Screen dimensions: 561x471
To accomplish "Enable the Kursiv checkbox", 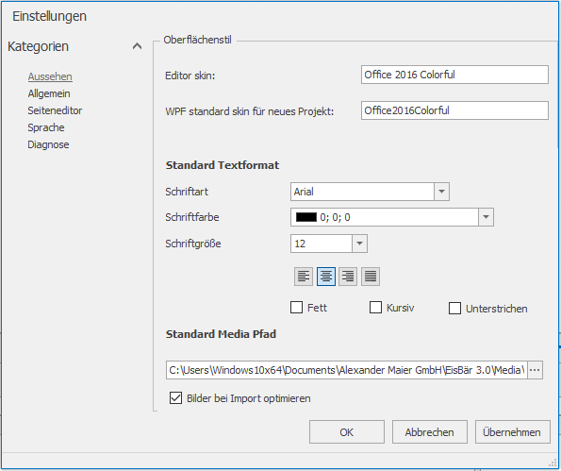I will click(x=375, y=308).
